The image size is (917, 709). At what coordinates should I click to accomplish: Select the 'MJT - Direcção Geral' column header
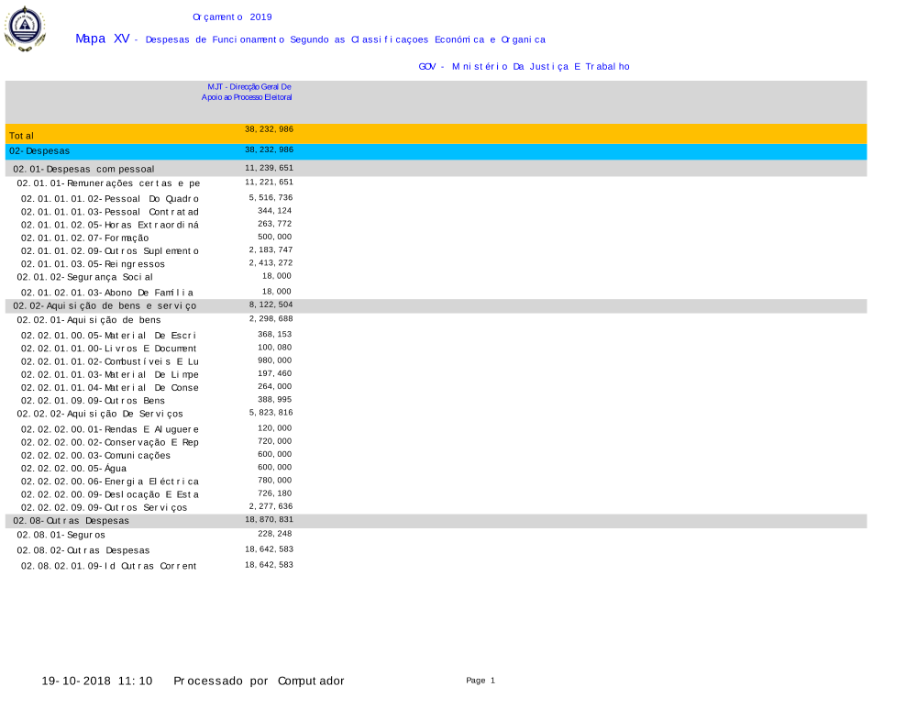pyautogui.click(x=247, y=91)
